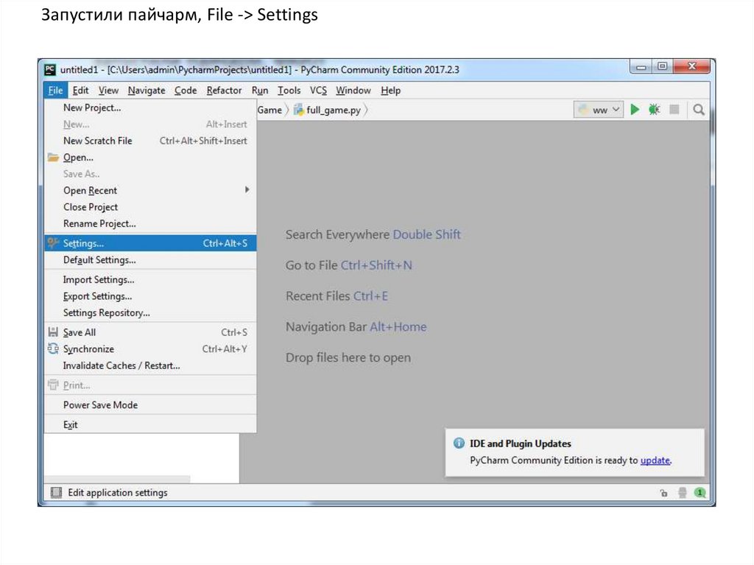
Task: Click the tool windows icon in status bar
Action: (56, 493)
